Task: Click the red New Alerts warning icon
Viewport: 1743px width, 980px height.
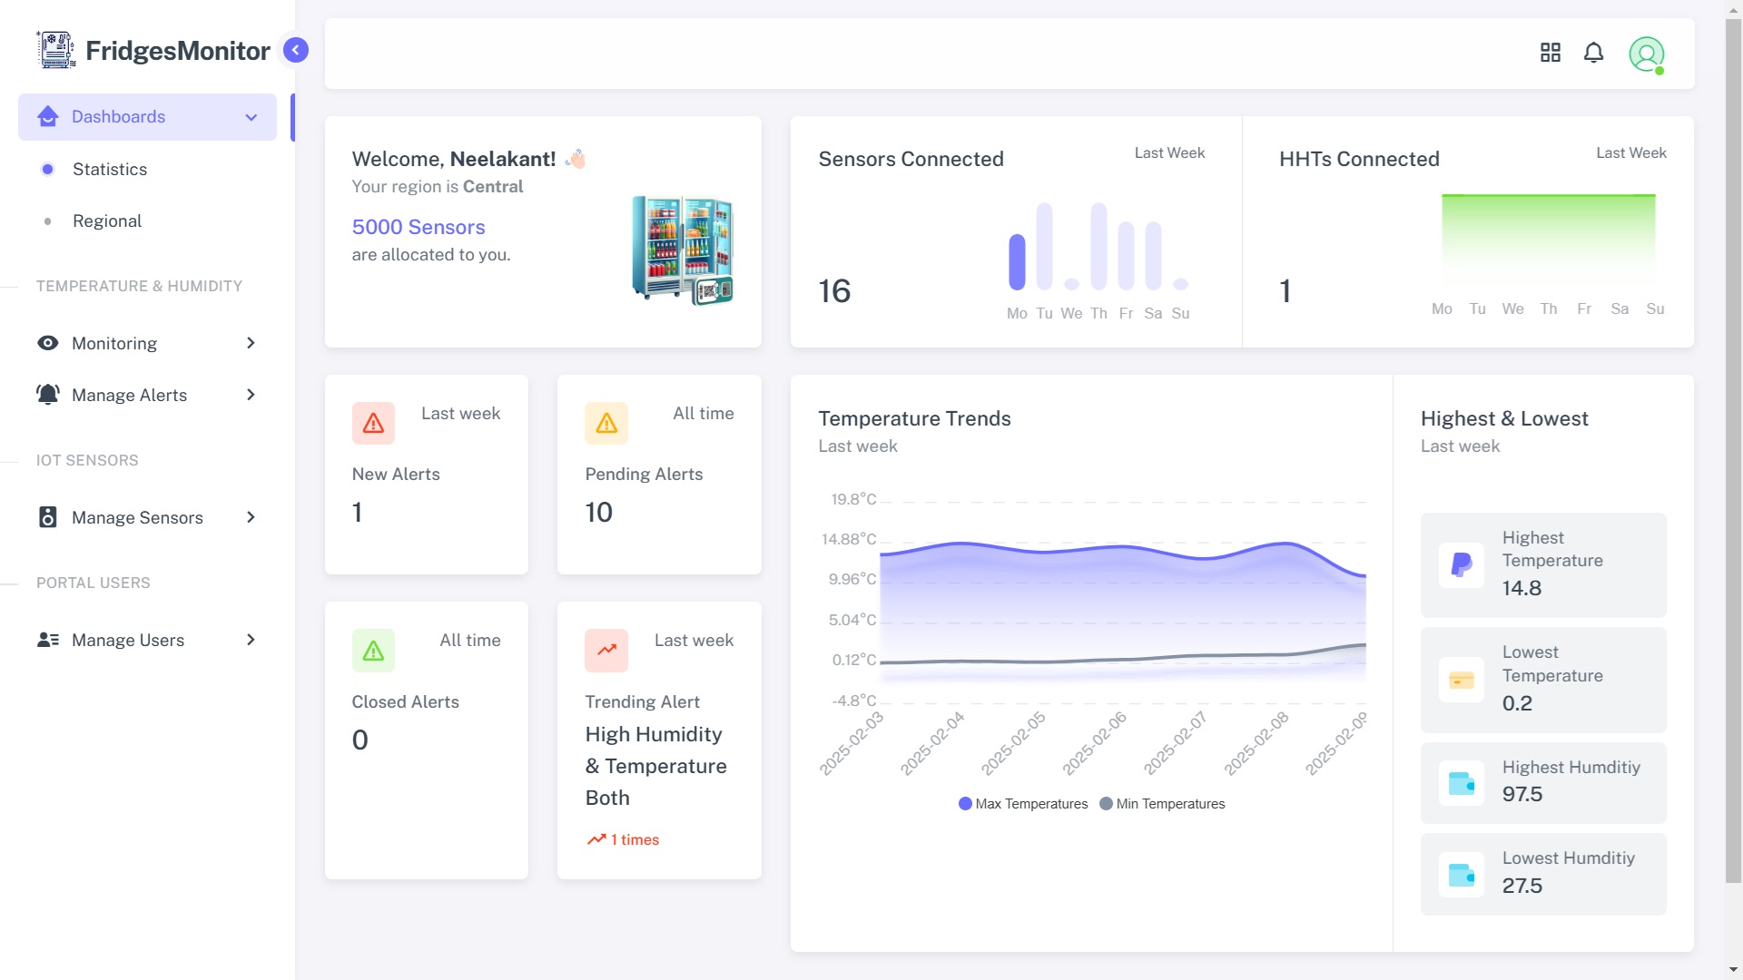Action: pyautogui.click(x=373, y=423)
